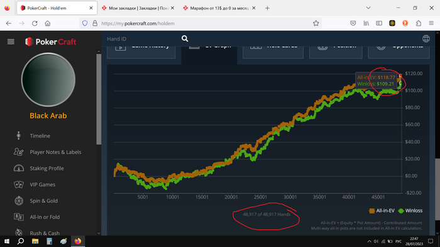Open Staking Profile page
Screen dimensions: 440x247
click(47, 169)
